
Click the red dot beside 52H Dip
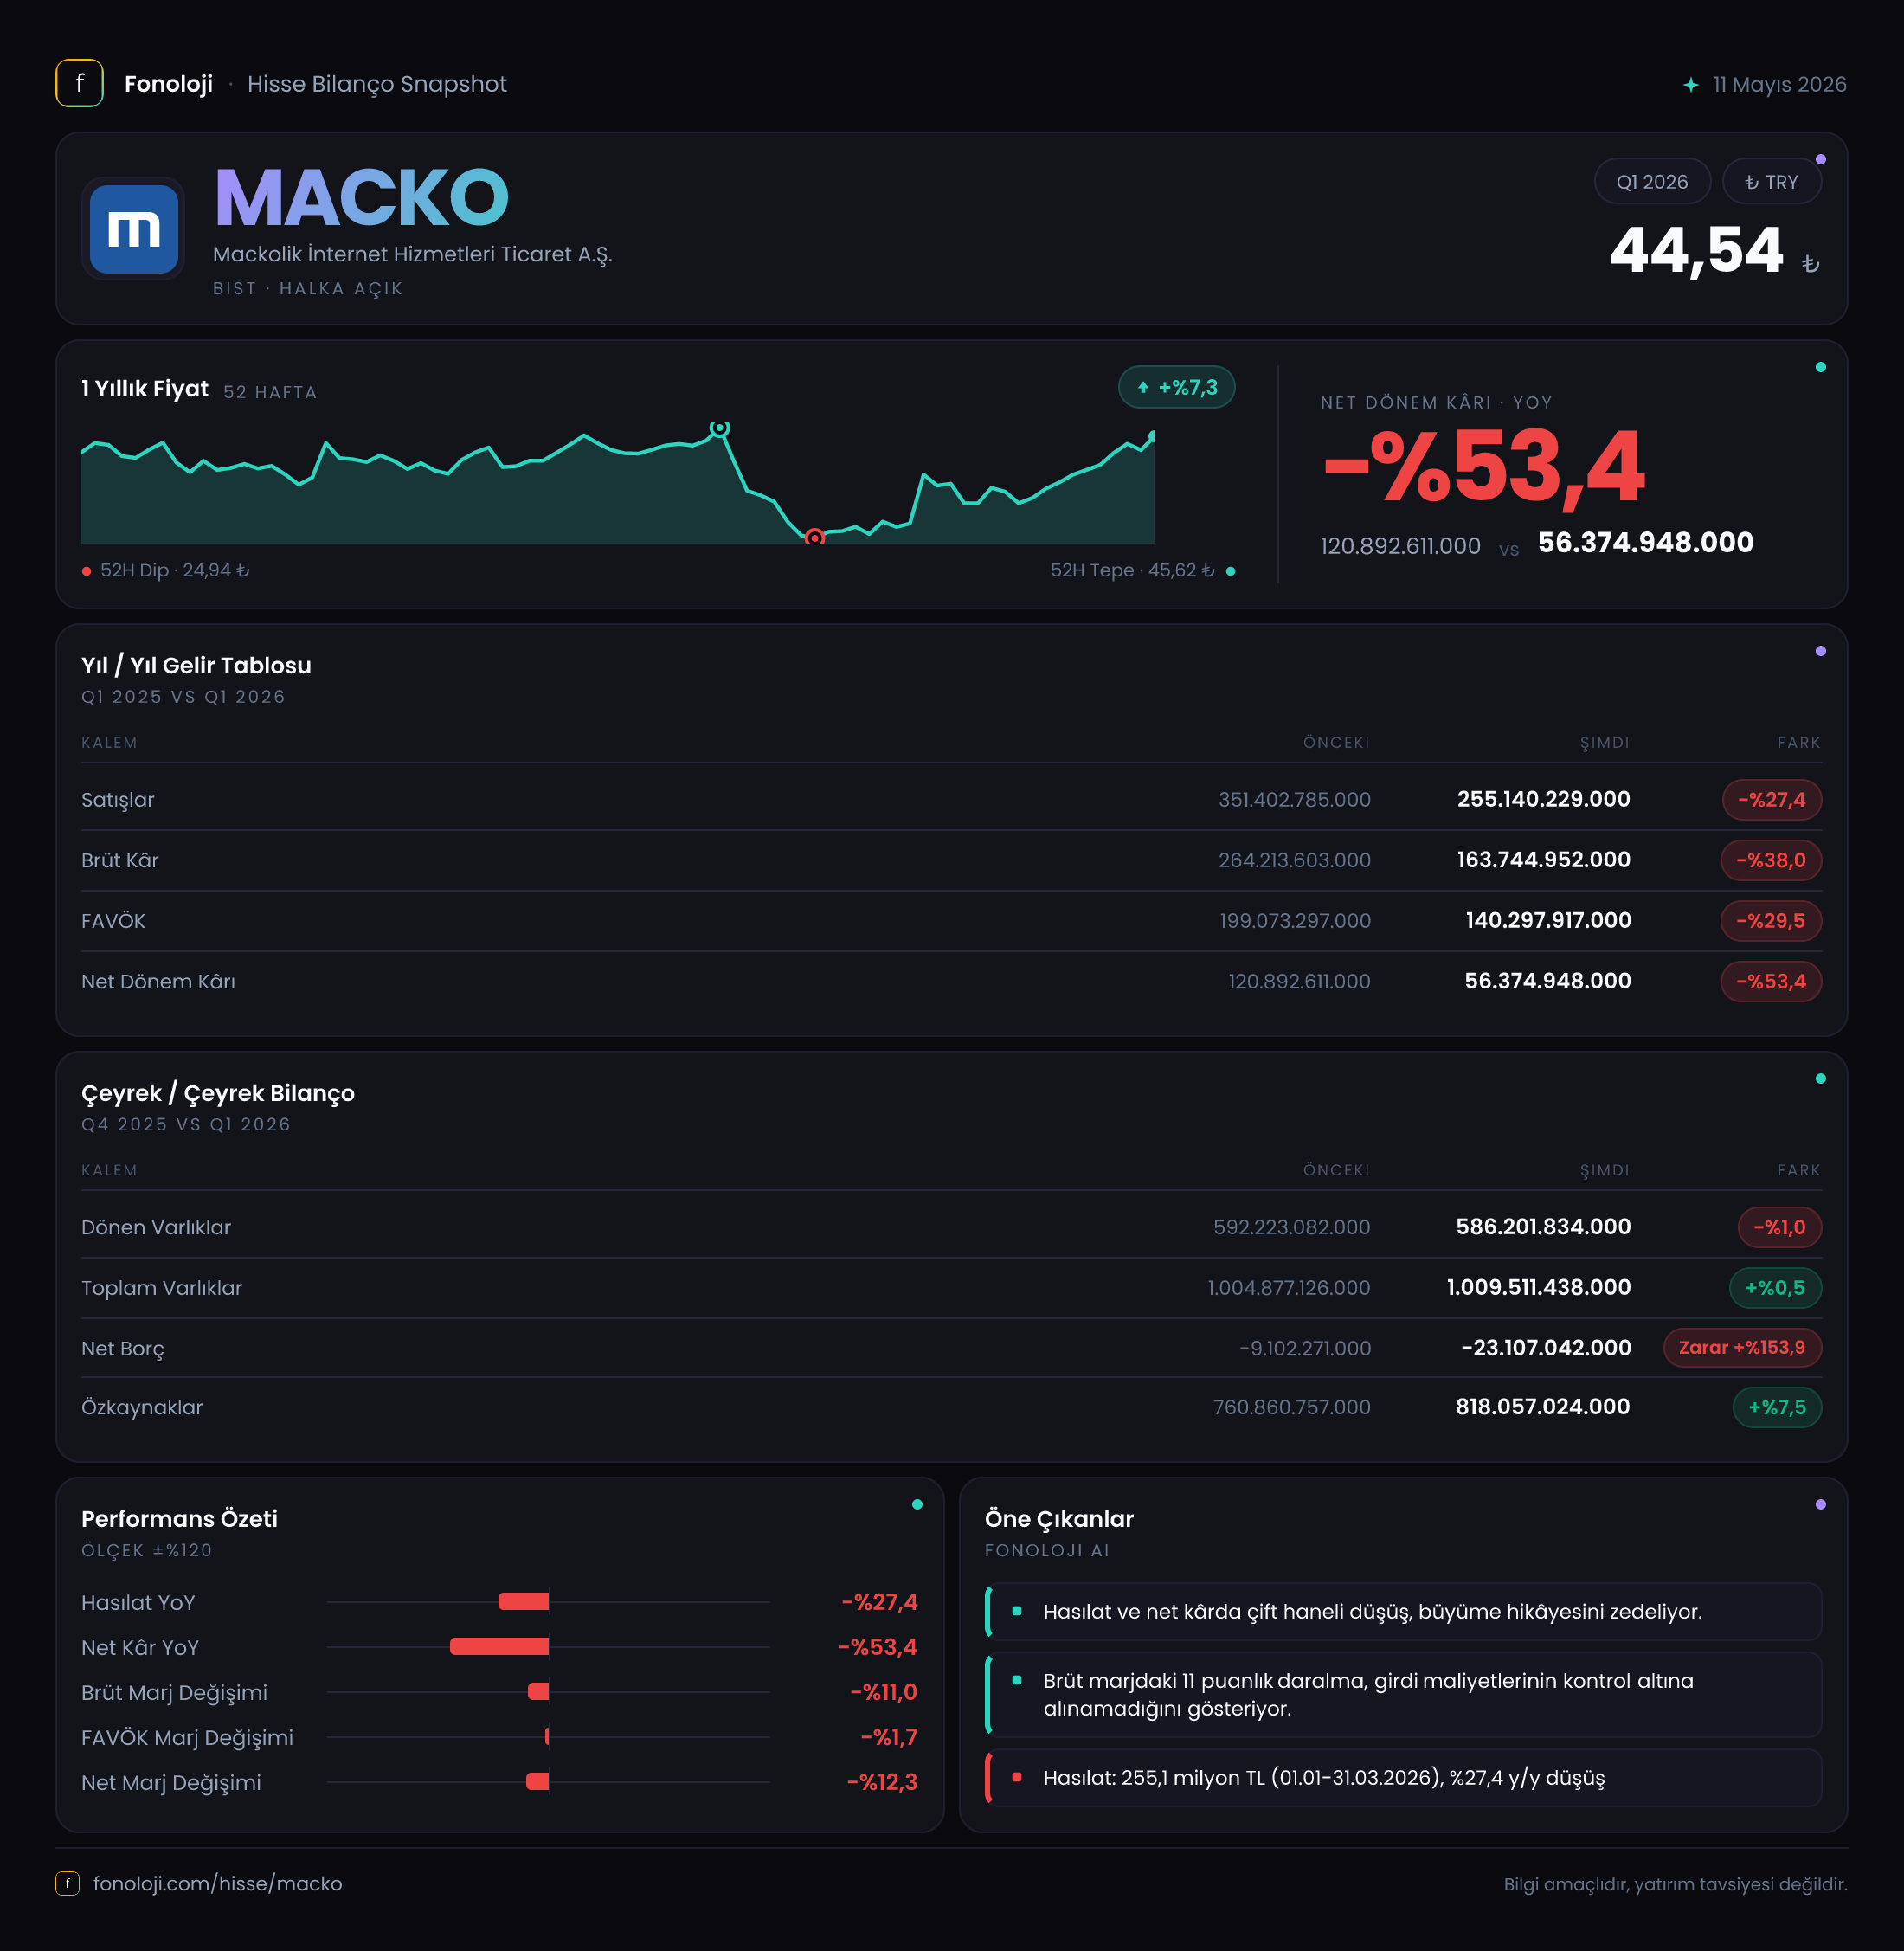coord(87,571)
